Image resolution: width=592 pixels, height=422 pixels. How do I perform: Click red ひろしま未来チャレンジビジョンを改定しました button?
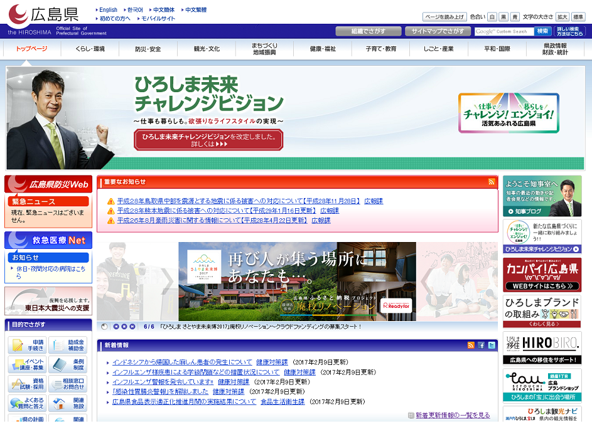[208, 140]
